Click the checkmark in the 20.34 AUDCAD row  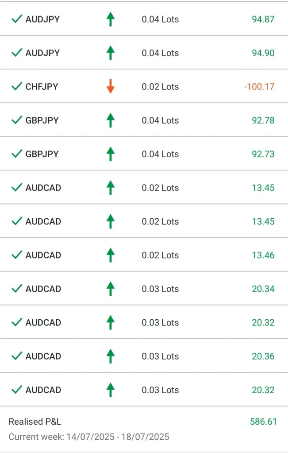click(17, 288)
